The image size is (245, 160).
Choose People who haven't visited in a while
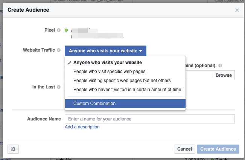[127, 90]
